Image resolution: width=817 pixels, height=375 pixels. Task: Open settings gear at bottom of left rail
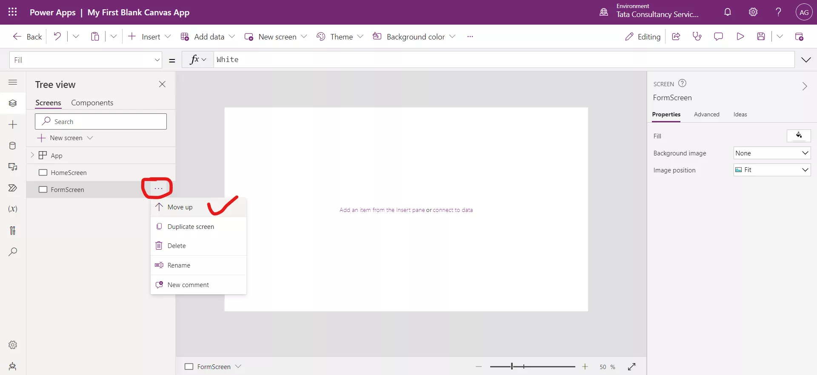[x=13, y=345]
